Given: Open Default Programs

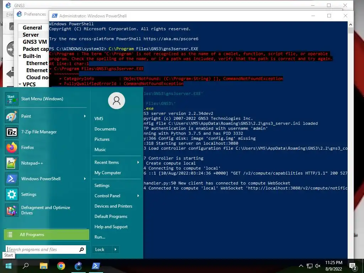Looking at the screenshot, I should click(111, 216).
